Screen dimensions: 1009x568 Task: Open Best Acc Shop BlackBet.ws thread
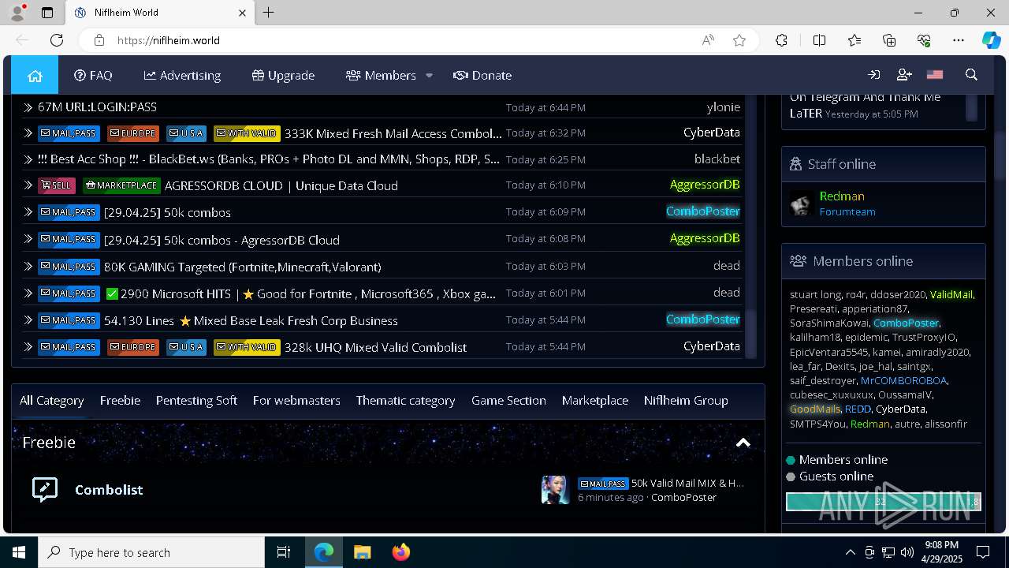(x=269, y=159)
